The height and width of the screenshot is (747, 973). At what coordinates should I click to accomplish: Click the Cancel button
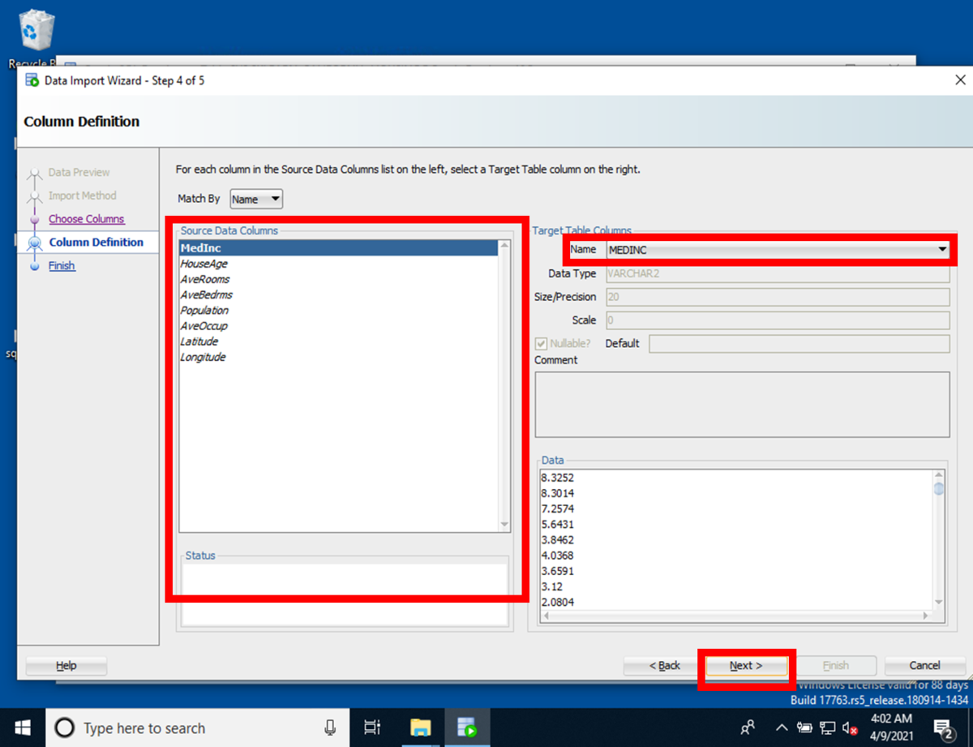[x=924, y=665]
